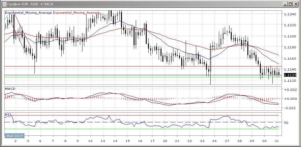Minimize the EUR/USD chart window

point(285,4)
